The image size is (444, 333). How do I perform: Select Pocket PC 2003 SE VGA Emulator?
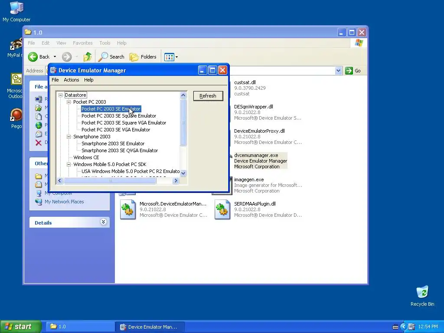pos(116,130)
